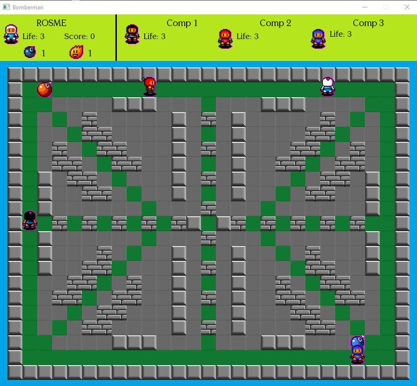Click Comp 1's 'Life: 3' text
Image resolution: width=417 pixels, height=386 pixels.
point(155,36)
